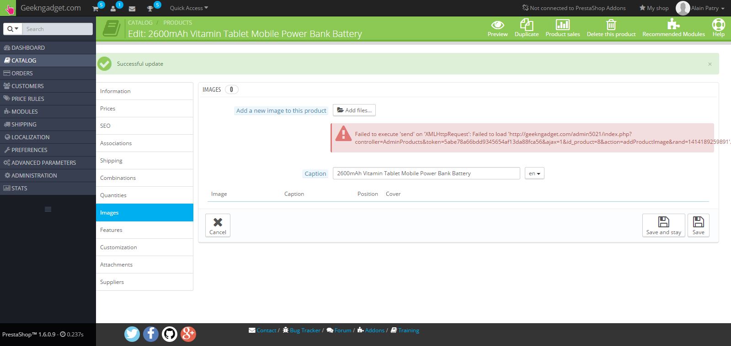The height and width of the screenshot is (346, 731).
Task: Open the Twitter social icon
Action: (x=132, y=334)
